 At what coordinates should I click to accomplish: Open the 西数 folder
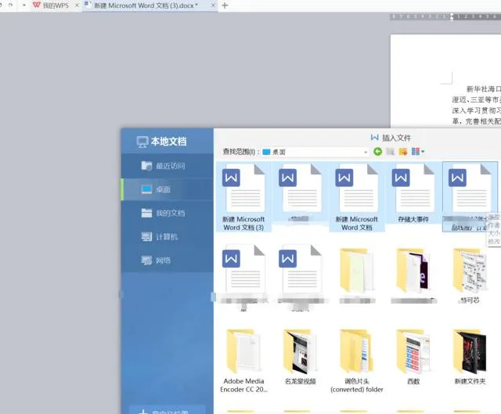point(413,356)
